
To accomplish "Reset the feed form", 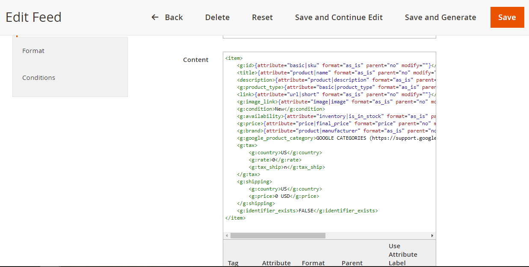I will (262, 18).
